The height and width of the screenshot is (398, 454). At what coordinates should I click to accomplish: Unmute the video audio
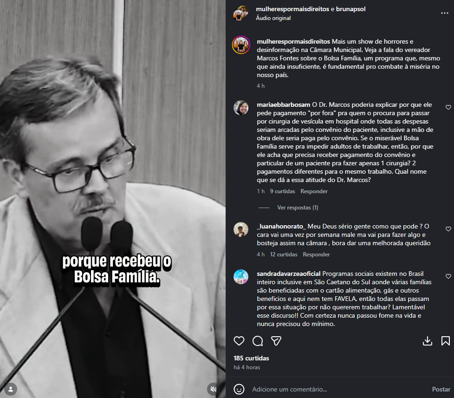[214, 389]
